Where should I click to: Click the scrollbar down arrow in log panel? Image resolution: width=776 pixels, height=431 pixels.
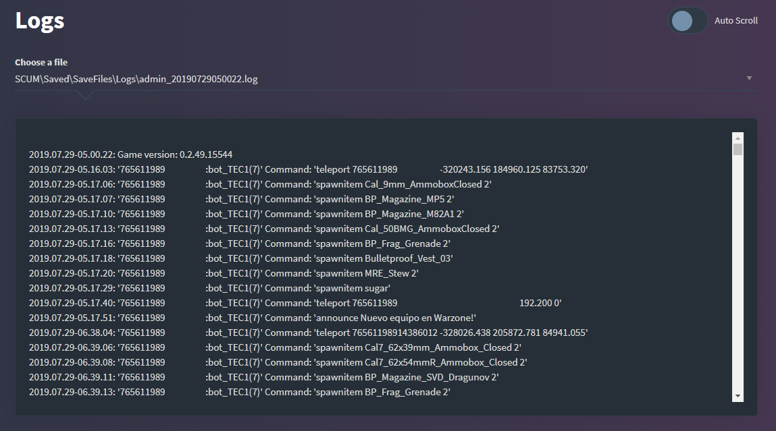(738, 396)
